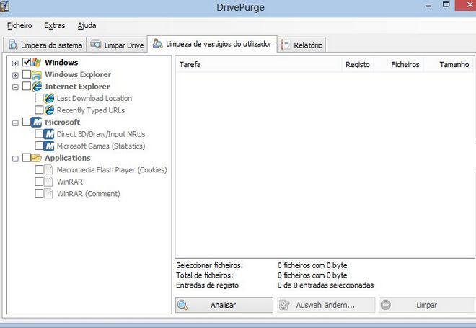Screen dimensions: 476x328
Task: Click the Internet Explorer group icon
Action: click(x=37, y=87)
